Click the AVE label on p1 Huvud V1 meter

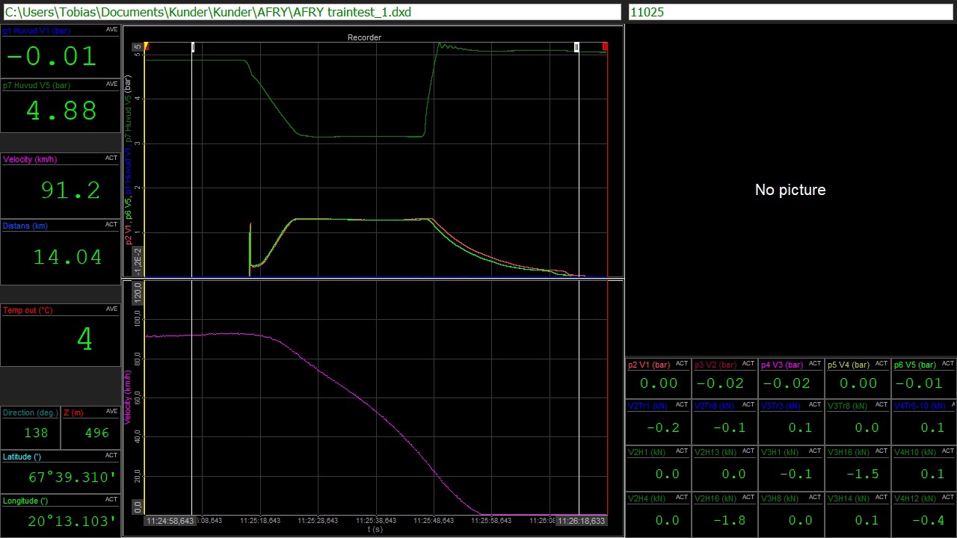[x=111, y=29]
